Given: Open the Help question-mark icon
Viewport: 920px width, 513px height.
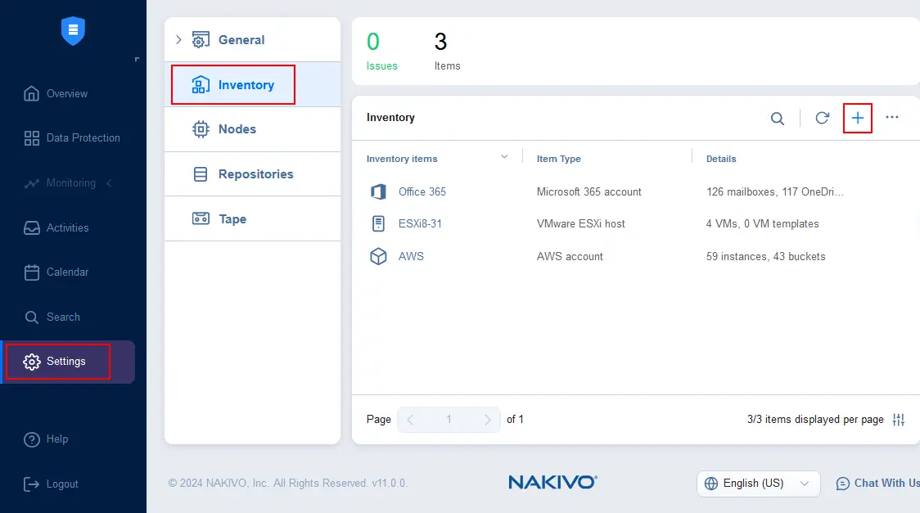Looking at the screenshot, I should tap(32, 439).
